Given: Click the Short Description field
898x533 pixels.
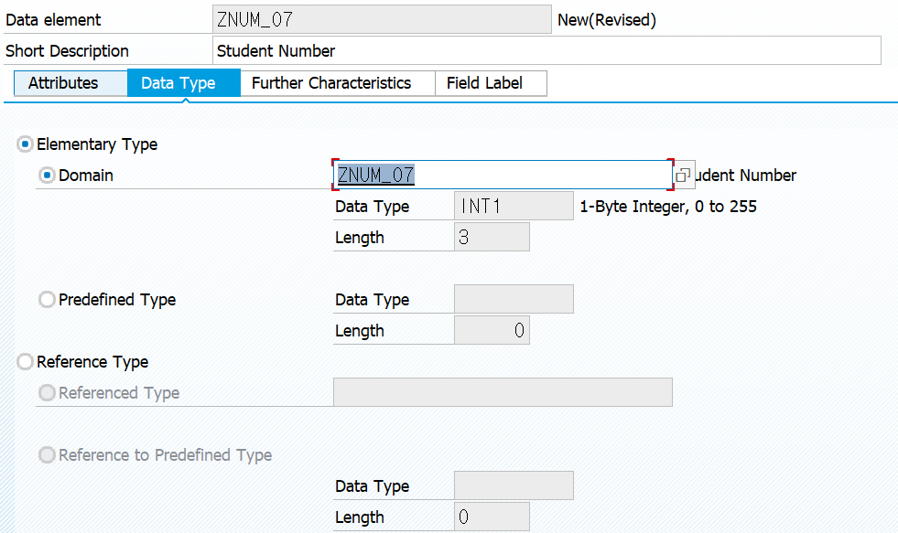Looking at the screenshot, I should click(545, 50).
